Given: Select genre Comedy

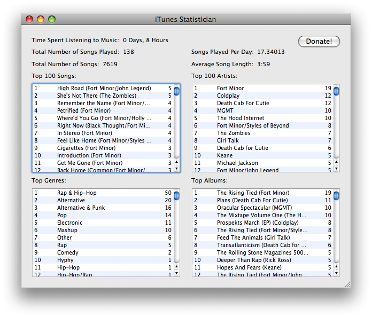Looking at the screenshot, I should point(103,252).
